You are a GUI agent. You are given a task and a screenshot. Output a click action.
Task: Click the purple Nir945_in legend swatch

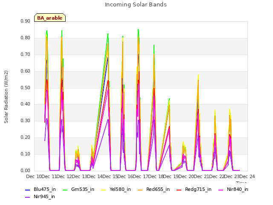pyautogui.click(x=28, y=197)
